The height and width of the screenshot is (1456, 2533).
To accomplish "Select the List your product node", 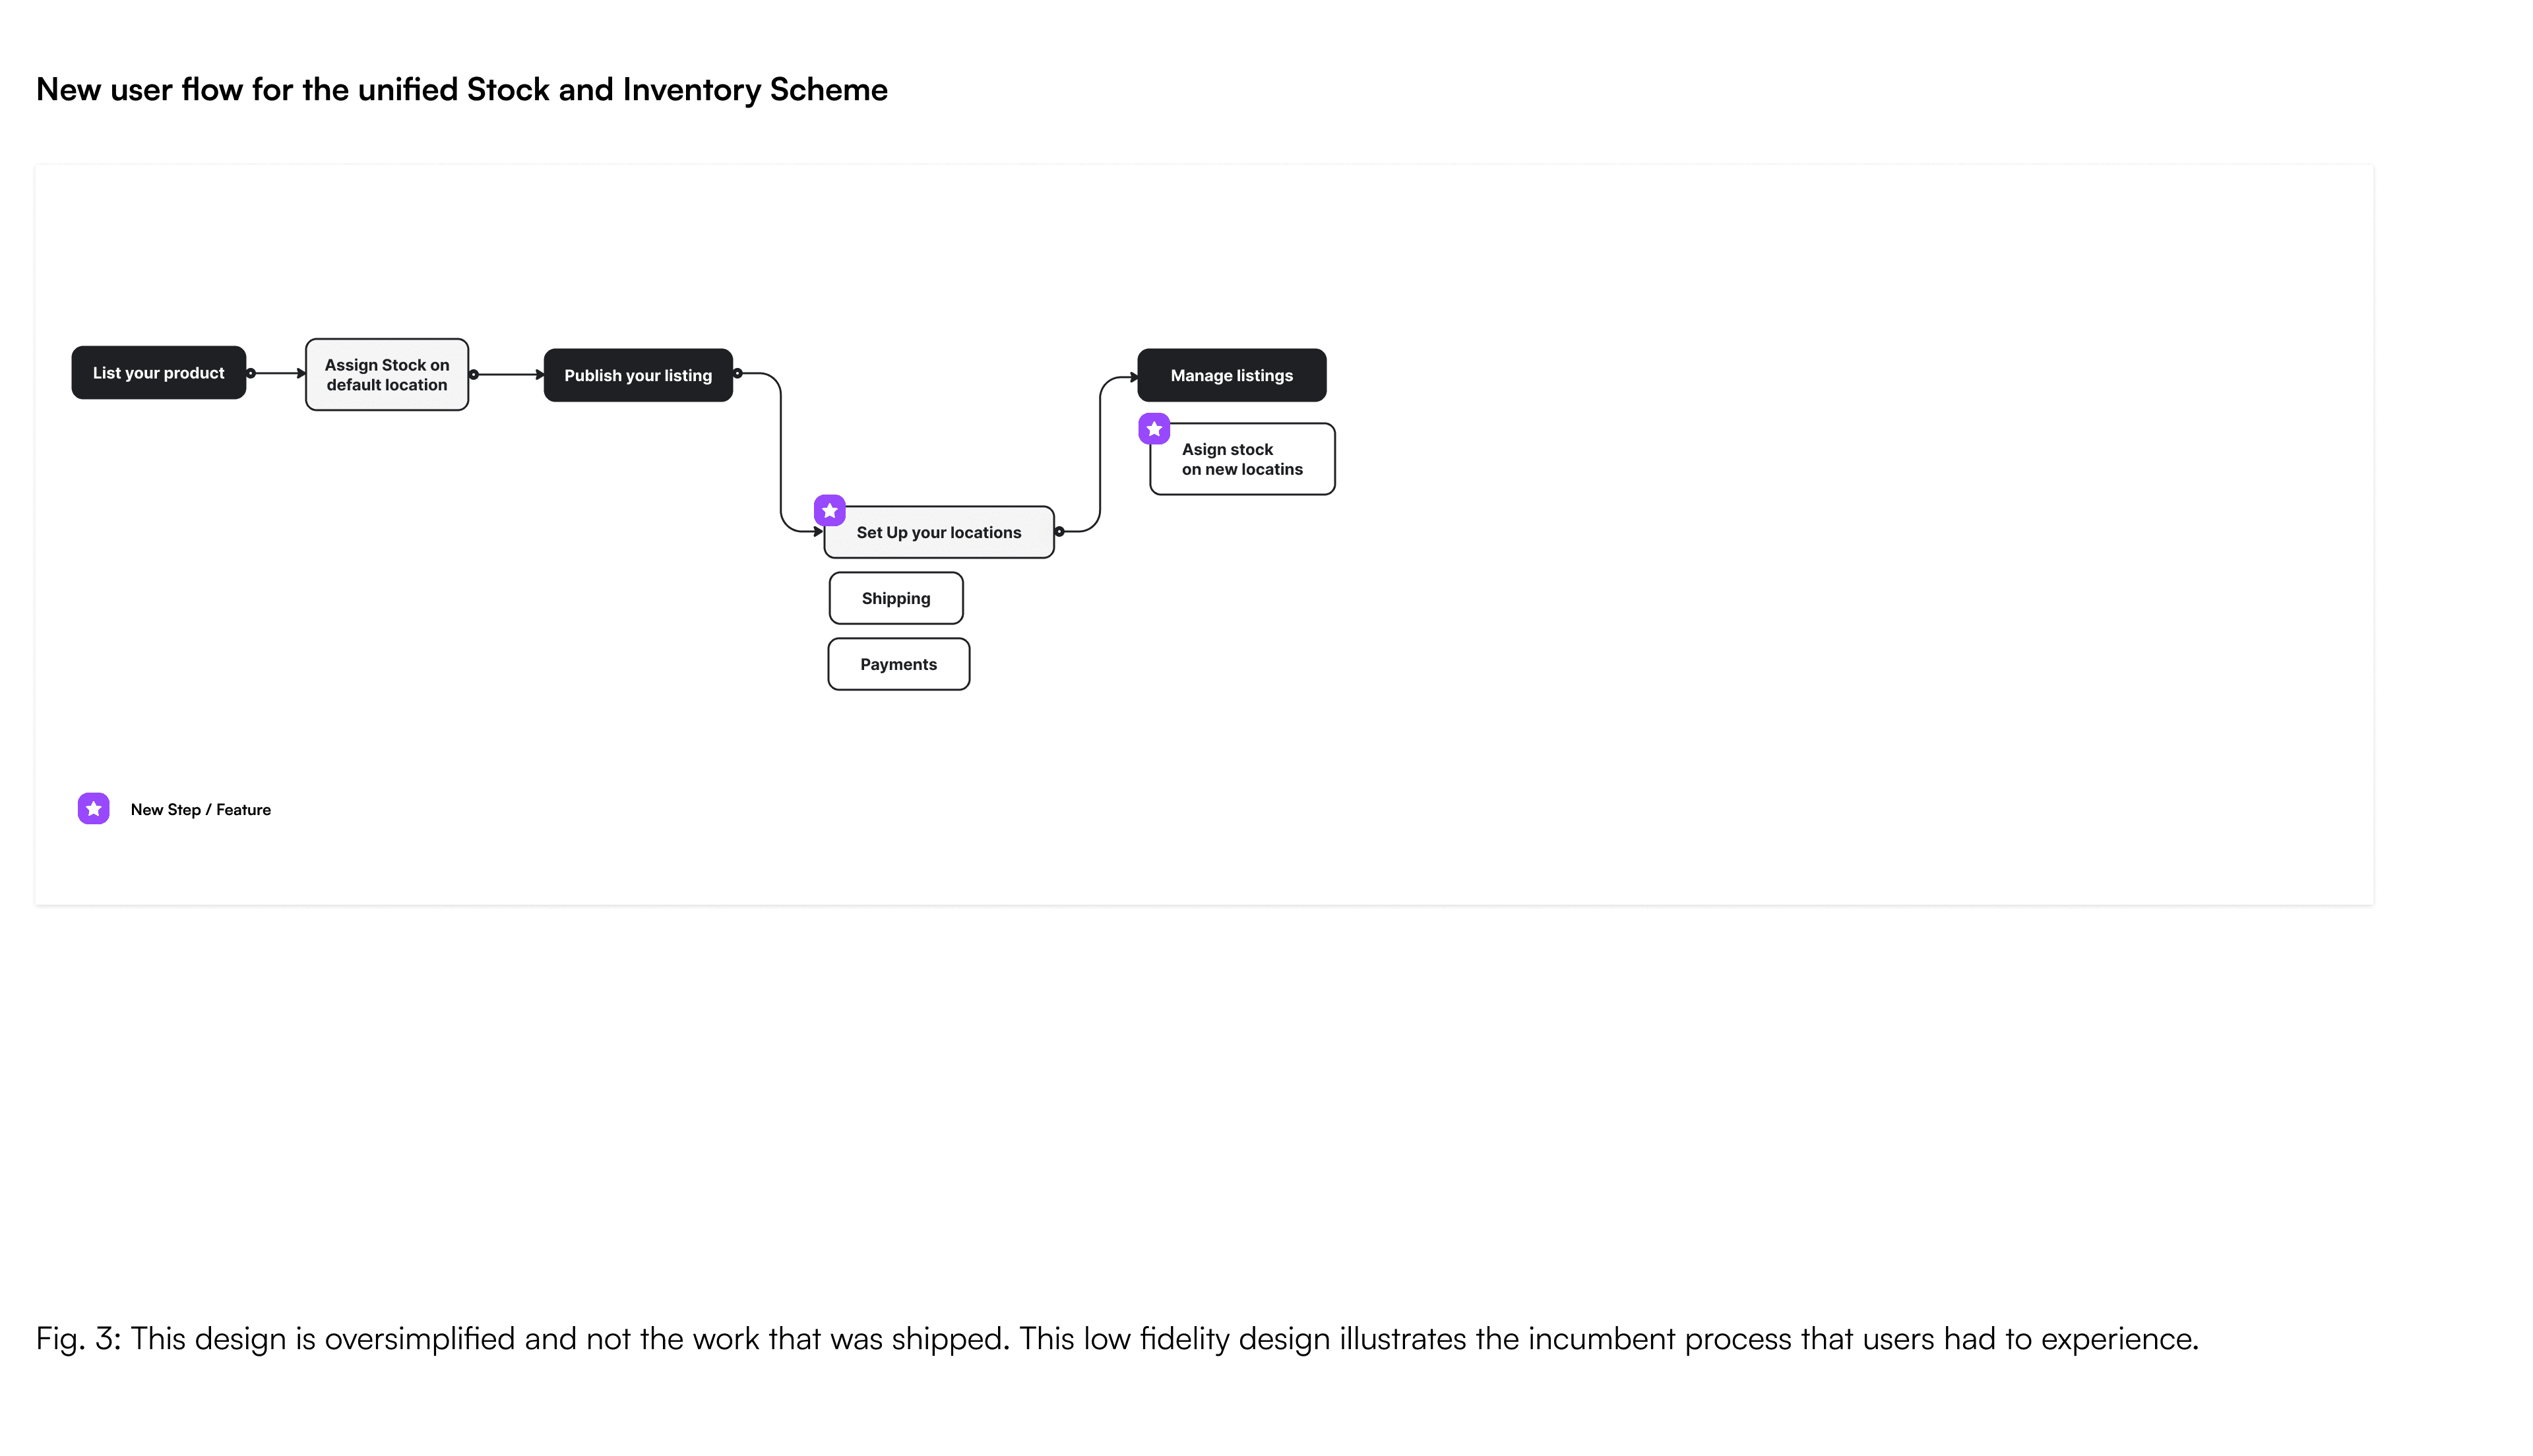I will pyautogui.click(x=158, y=373).
